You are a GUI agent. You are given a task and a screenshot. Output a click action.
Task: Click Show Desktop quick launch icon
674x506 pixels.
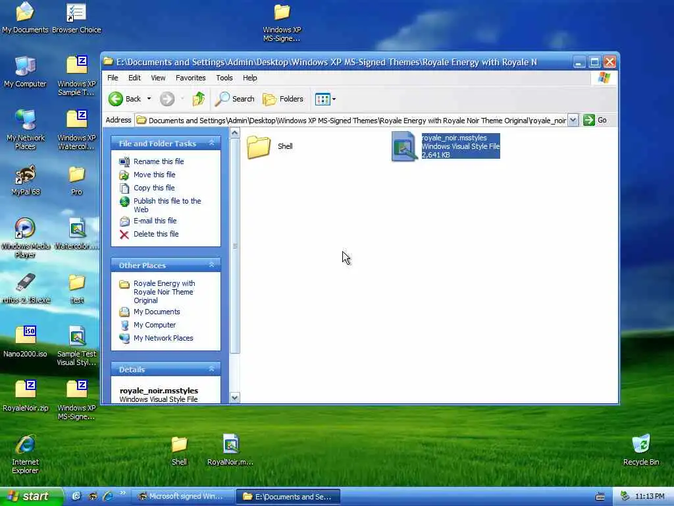76,496
